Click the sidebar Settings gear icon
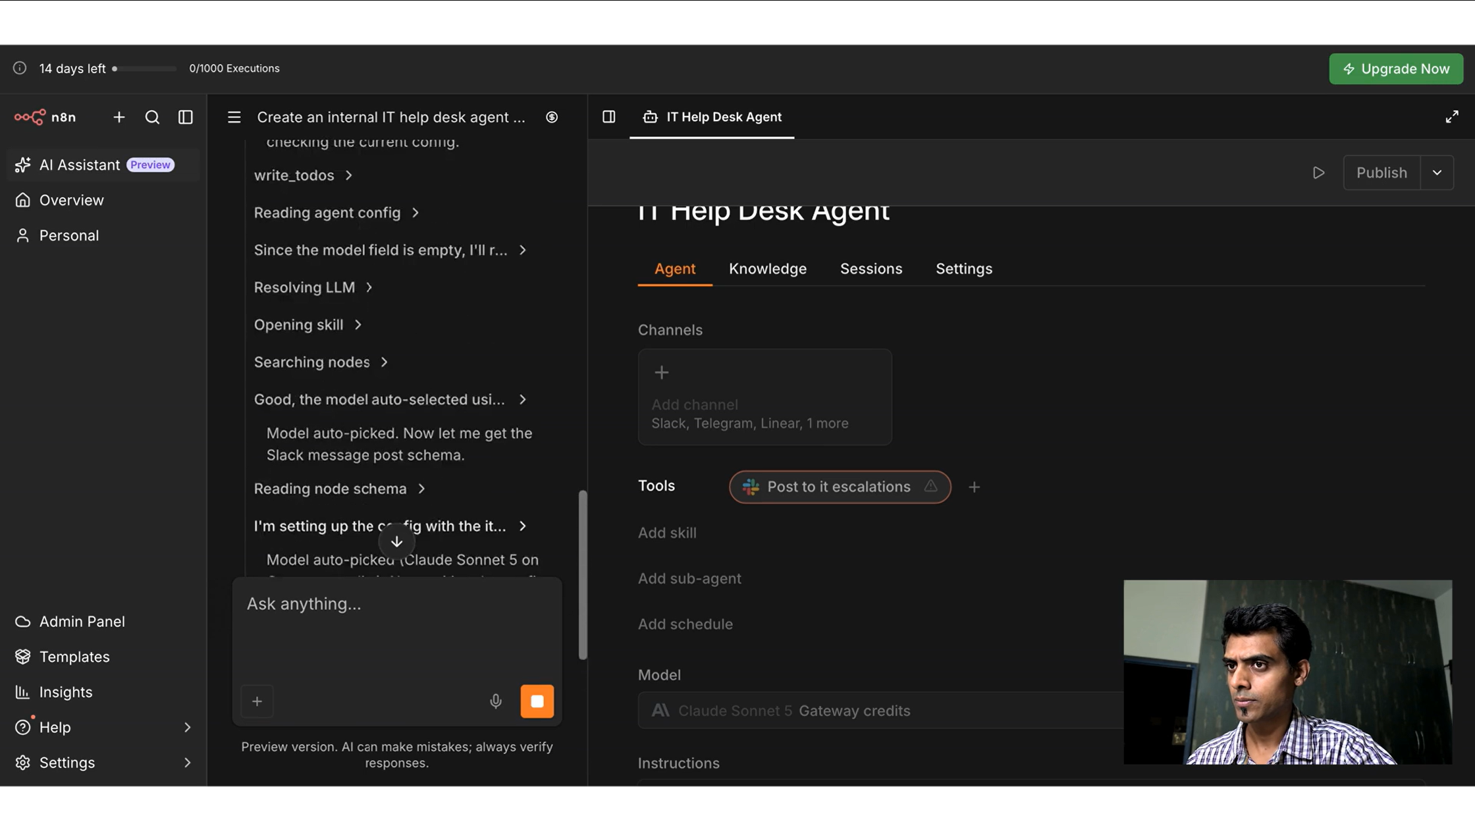Viewport: 1475px width, 818px height. (x=23, y=763)
